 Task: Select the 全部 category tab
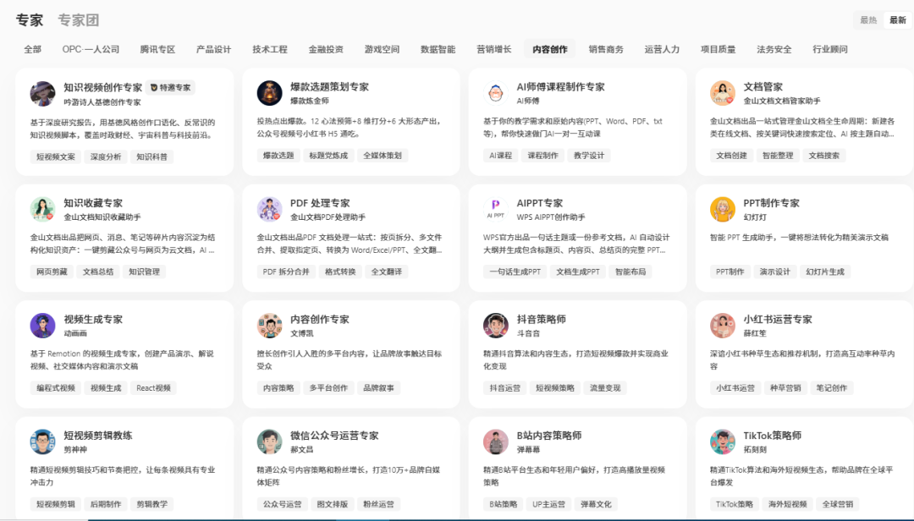coord(33,49)
